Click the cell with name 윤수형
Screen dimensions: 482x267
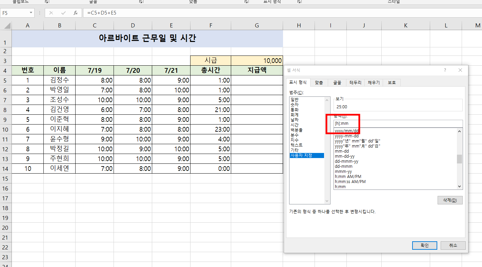pos(60,139)
